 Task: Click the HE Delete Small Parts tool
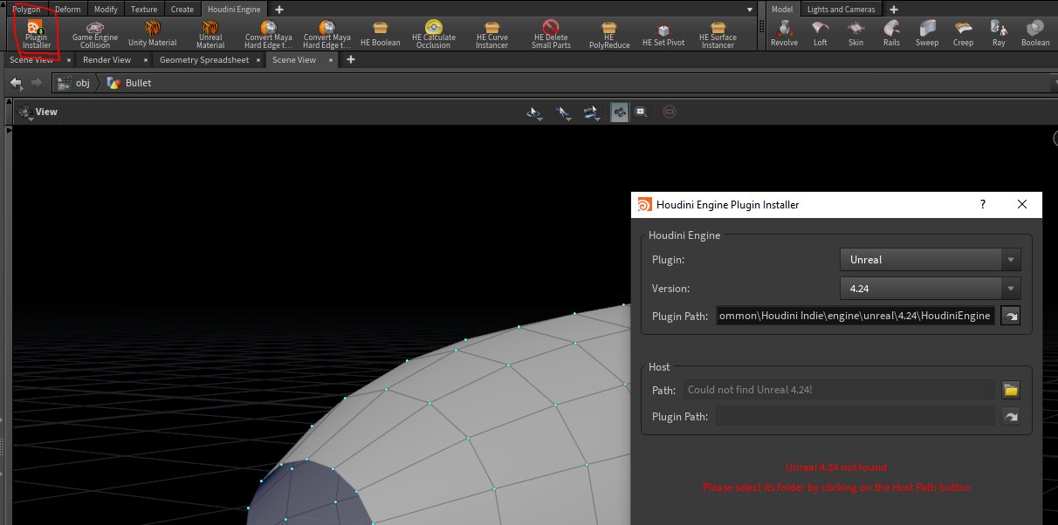click(551, 35)
